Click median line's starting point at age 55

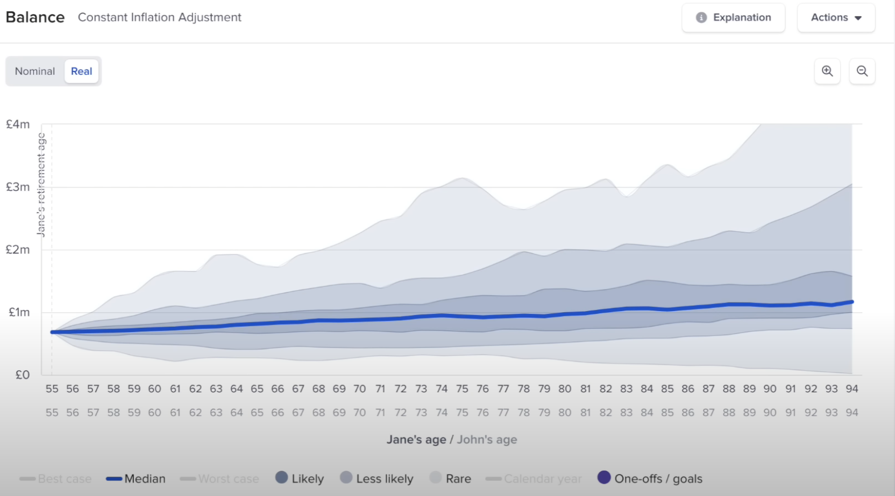pos(52,332)
